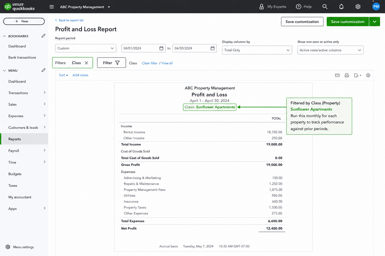Open the PM profile avatar
The width and height of the screenshot is (385, 256).
[x=376, y=7]
